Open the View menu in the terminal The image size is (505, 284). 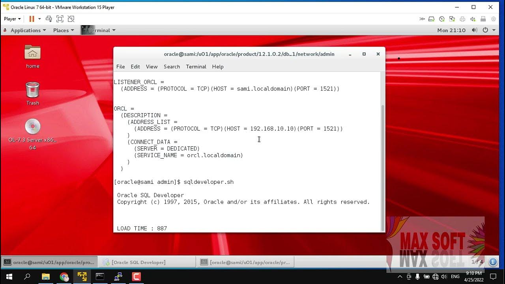tap(151, 67)
